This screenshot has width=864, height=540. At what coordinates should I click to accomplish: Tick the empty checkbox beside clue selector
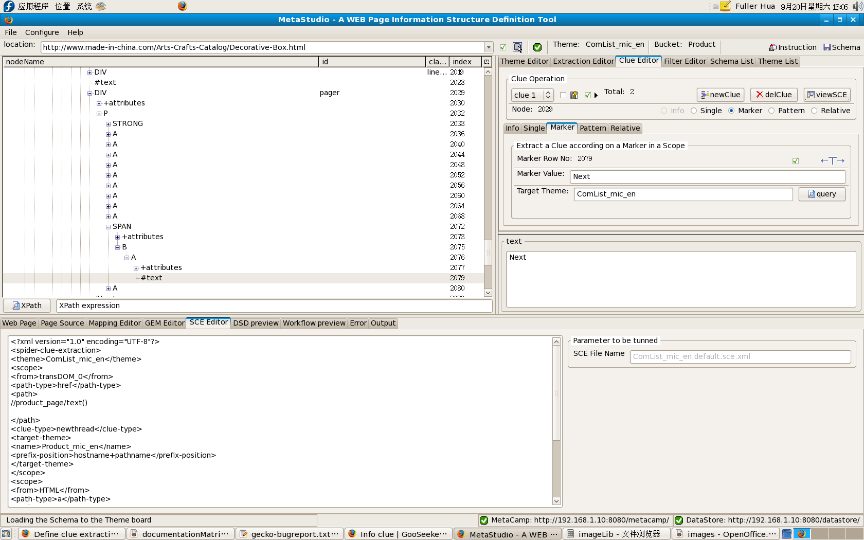pos(563,95)
